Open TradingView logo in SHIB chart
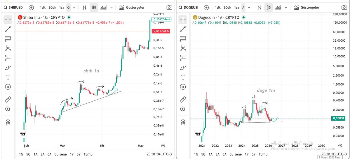Screen dimensions: 350x159 point(23,134)
